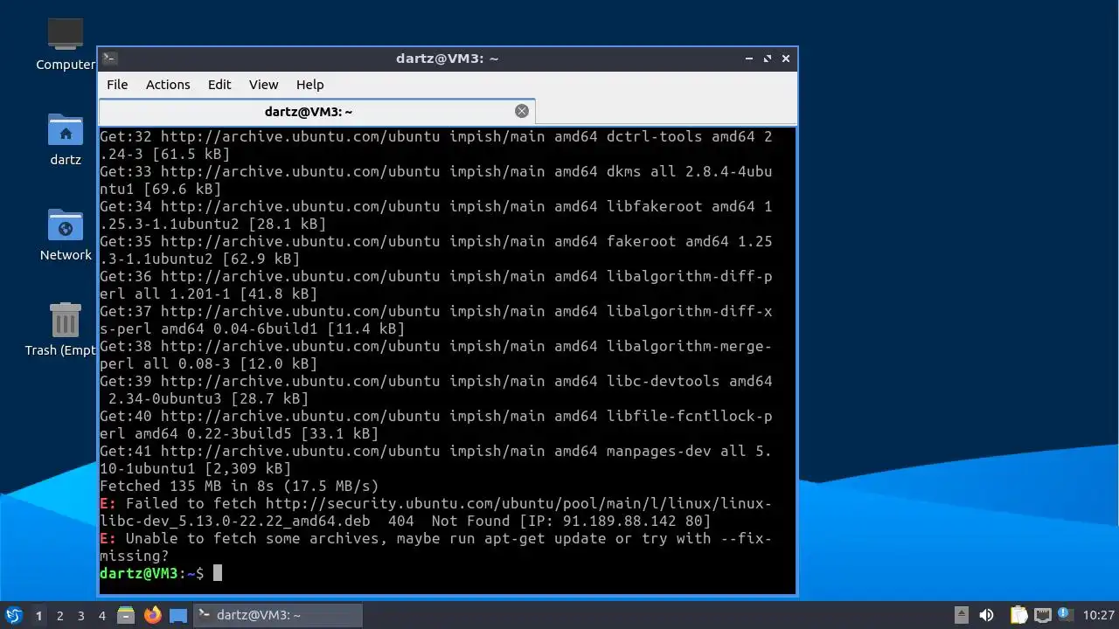Viewport: 1119px width, 629px height.
Task: Click the 'Get:39' libc-devtools line
Action: click(436, 390)
